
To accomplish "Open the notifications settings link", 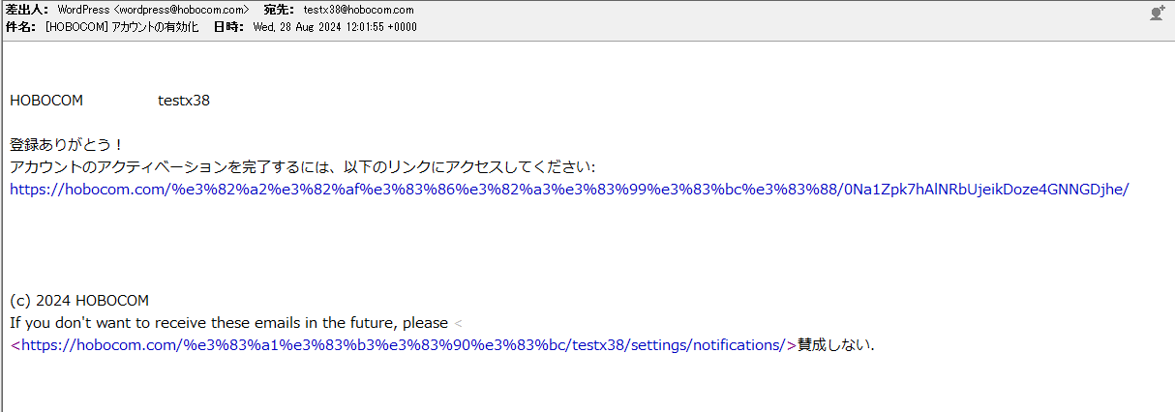I will (403, 344).
